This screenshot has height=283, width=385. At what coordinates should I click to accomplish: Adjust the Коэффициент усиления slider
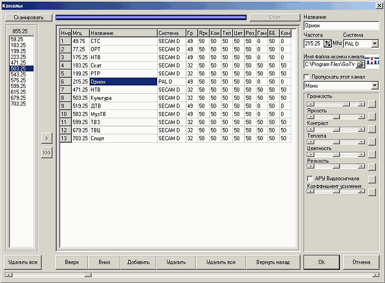point(336,191)
